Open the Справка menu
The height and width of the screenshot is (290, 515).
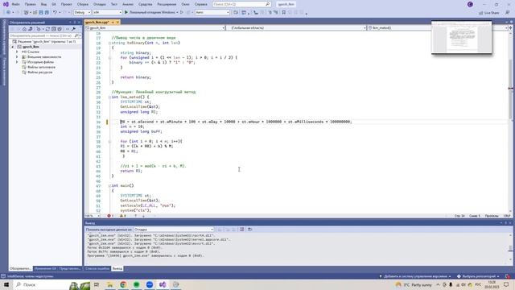[x=200, y=4]
